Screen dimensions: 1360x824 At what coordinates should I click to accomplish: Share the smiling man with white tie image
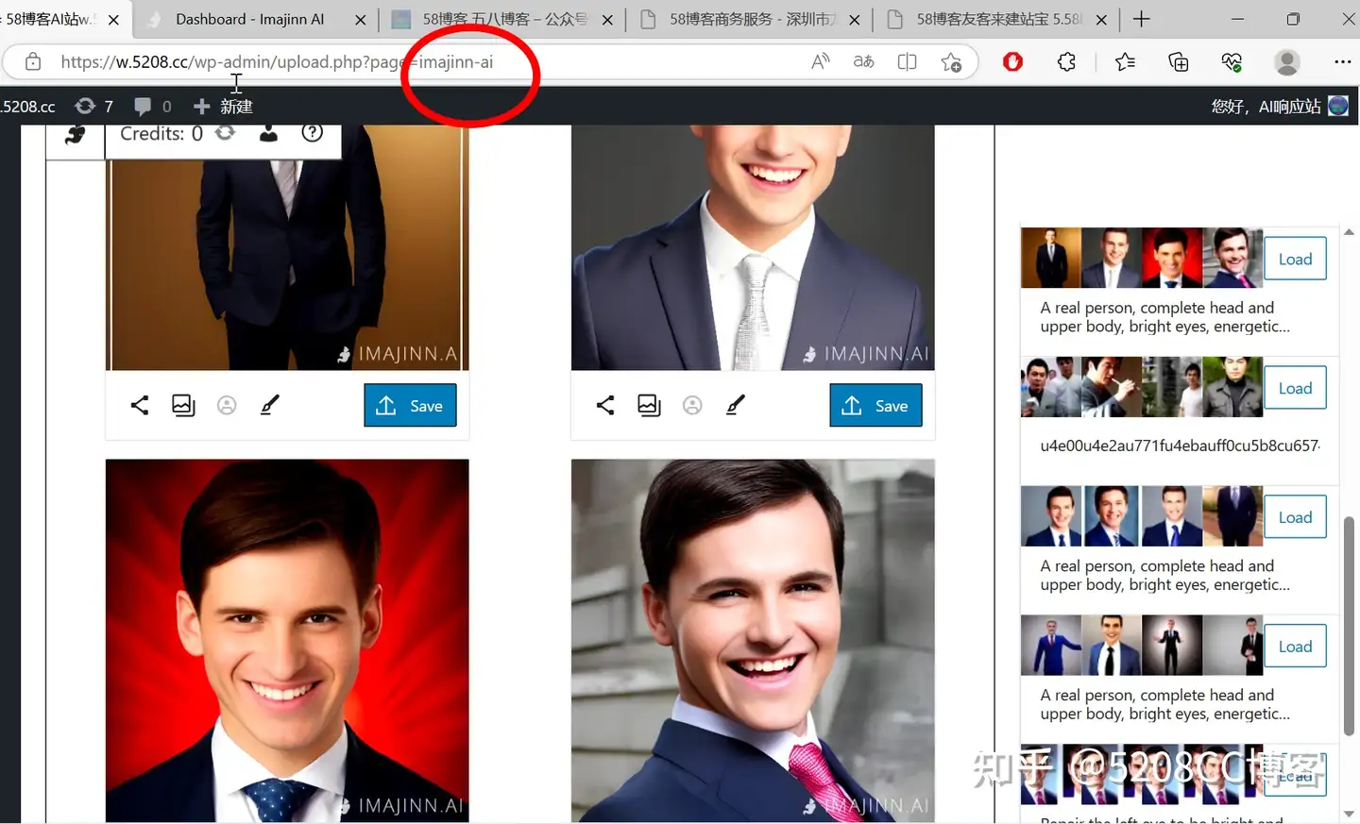[605, 405]
